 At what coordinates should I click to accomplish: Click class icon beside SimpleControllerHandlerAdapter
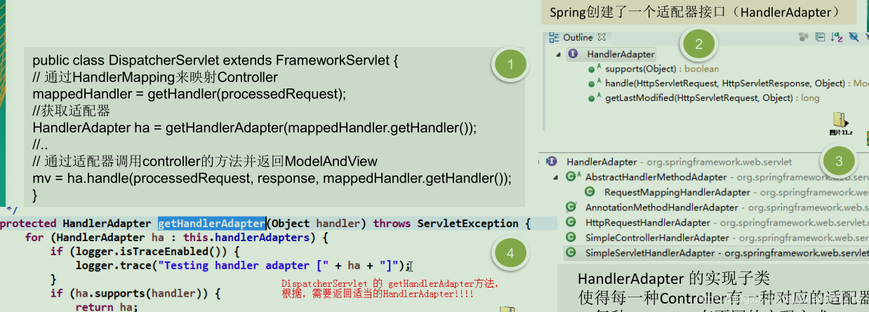pyautogui.click(x=571, y=238)
